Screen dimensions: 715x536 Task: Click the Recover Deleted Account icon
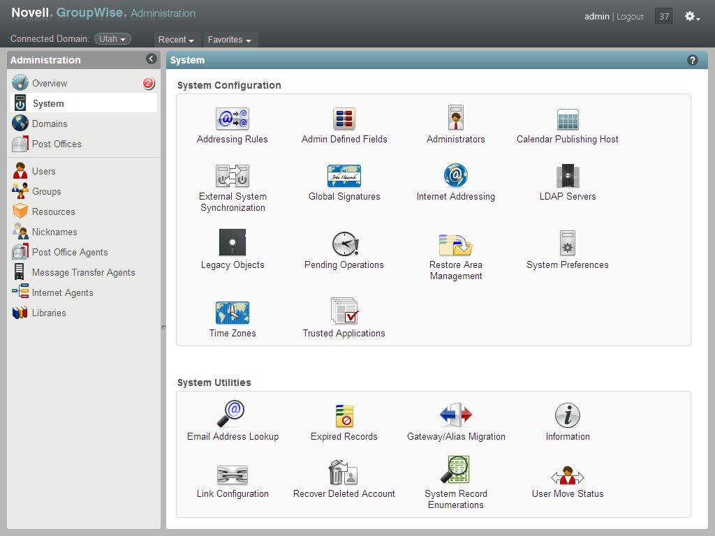(x=344, y=472)
